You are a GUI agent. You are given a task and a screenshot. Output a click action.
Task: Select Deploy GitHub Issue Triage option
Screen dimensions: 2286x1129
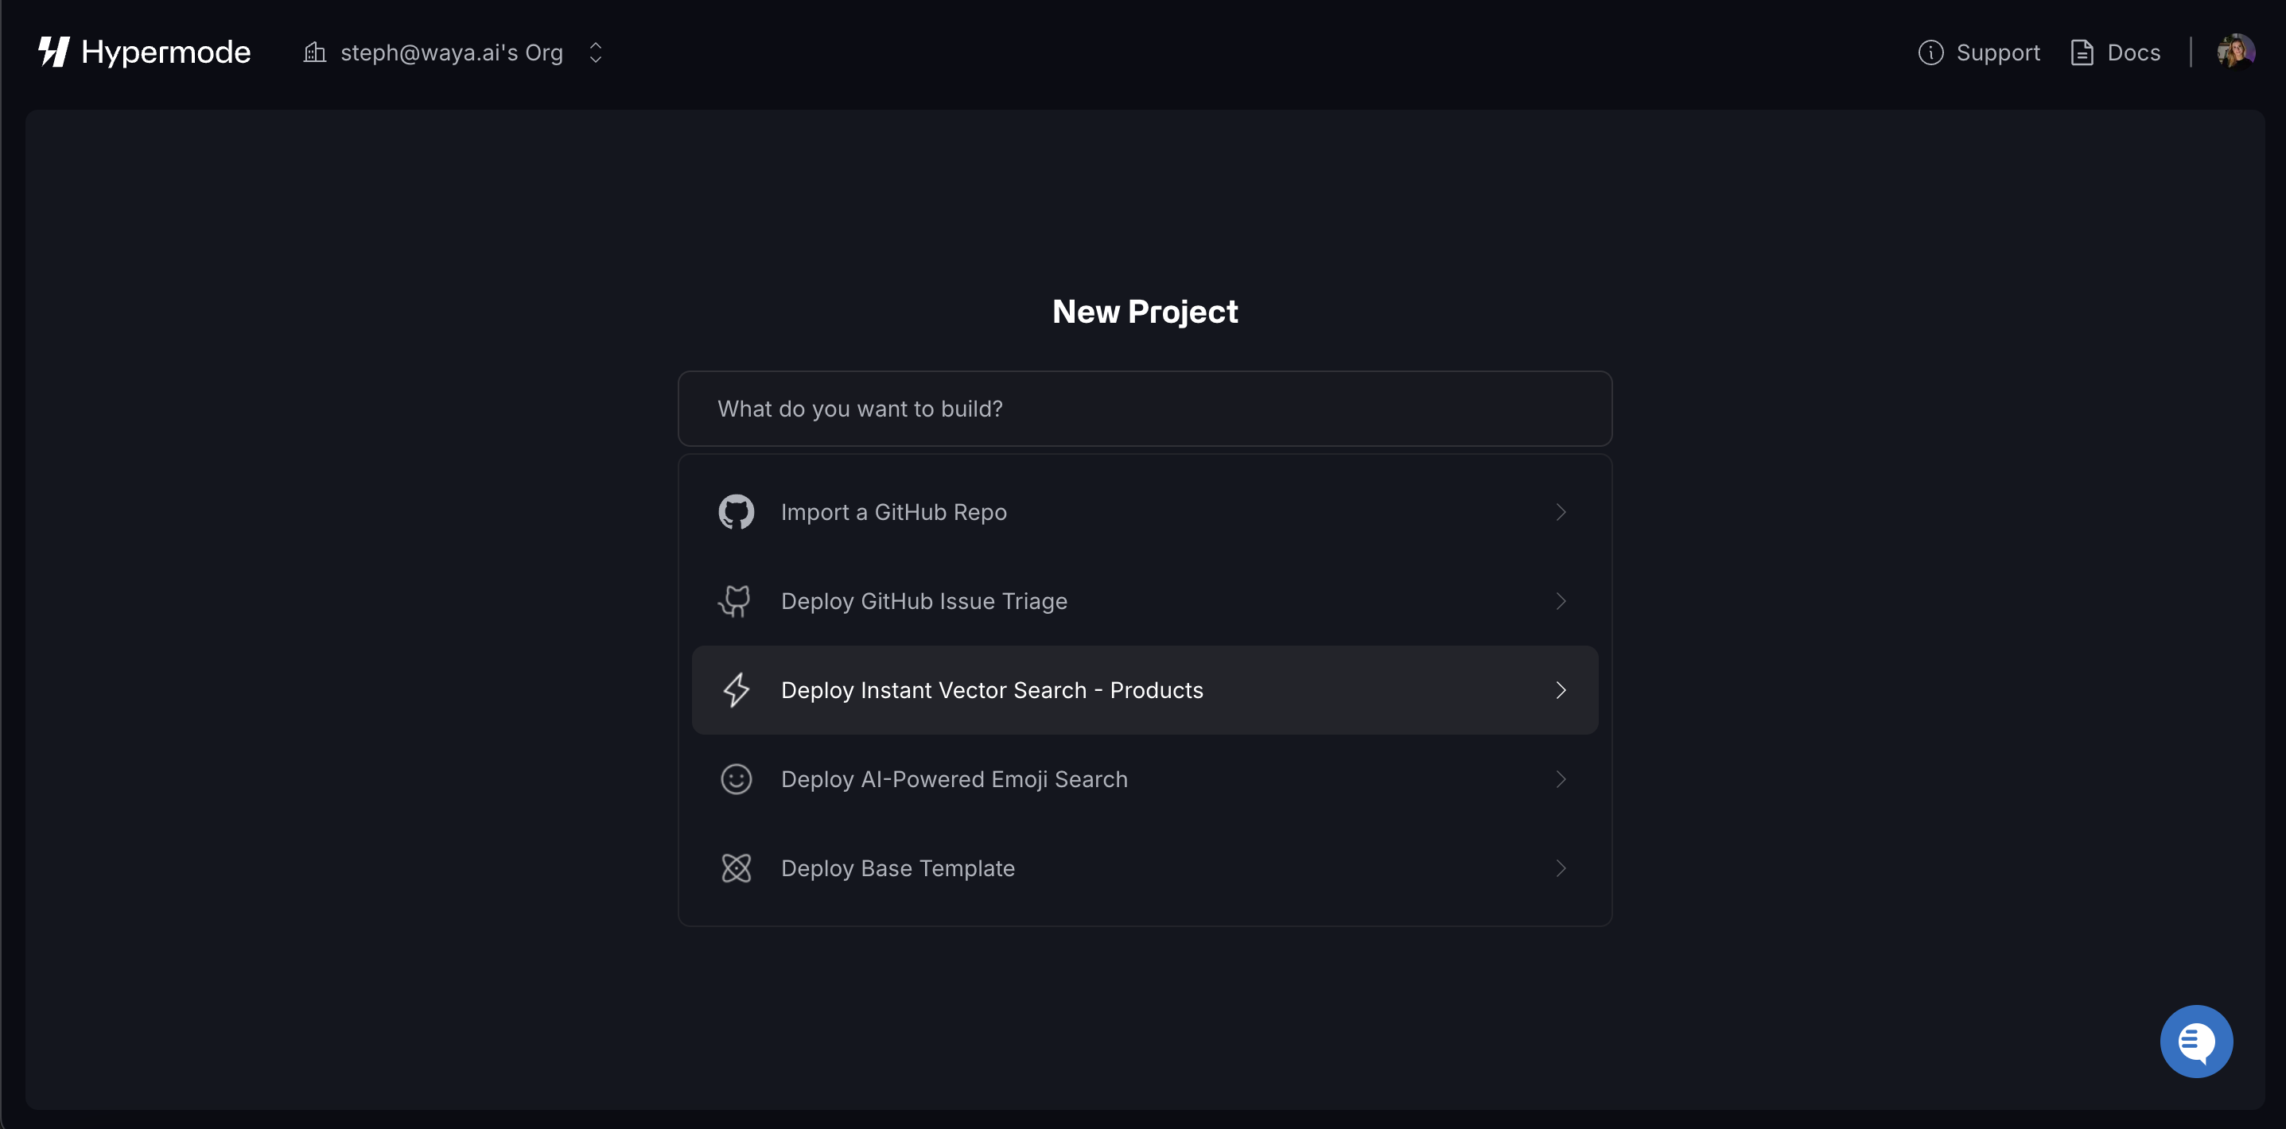[1145, 600]
